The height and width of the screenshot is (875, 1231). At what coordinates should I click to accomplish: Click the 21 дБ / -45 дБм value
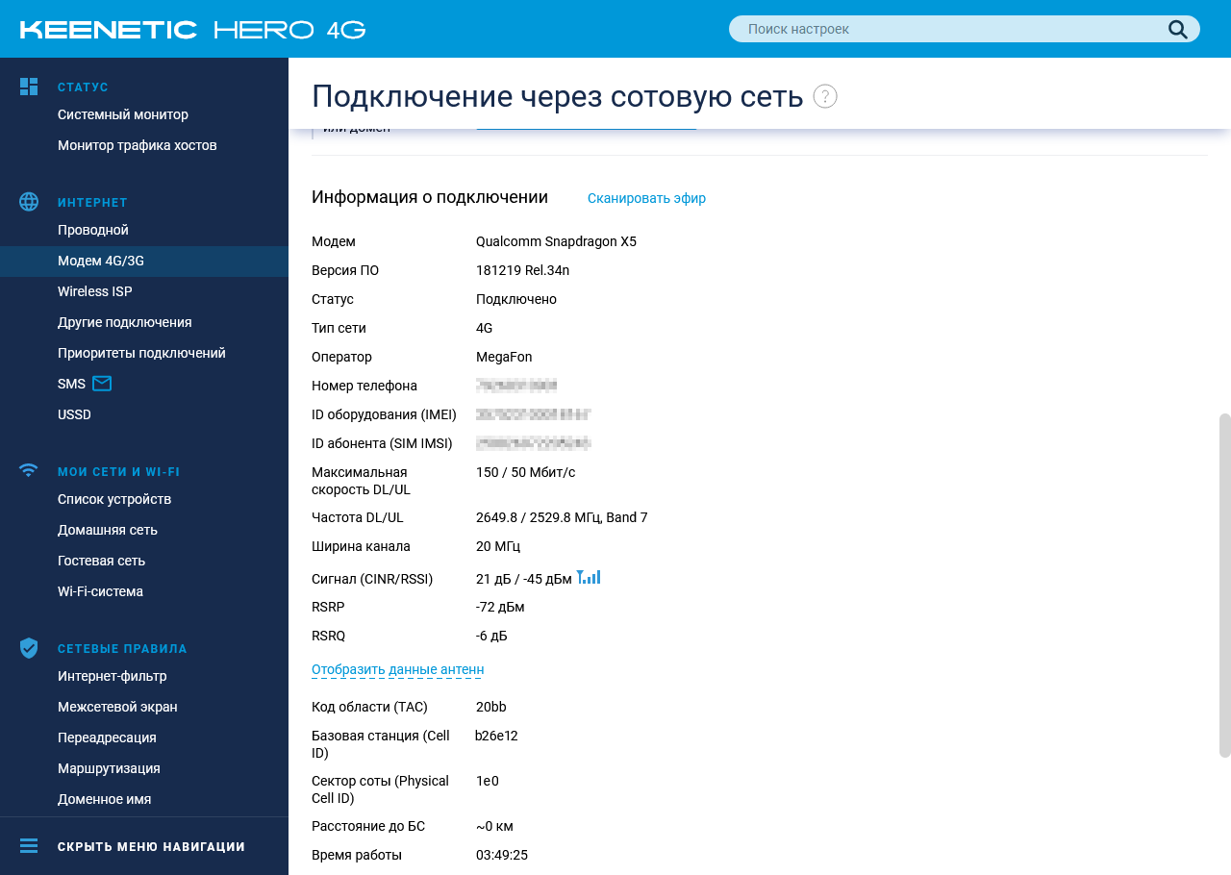point(524,579)
